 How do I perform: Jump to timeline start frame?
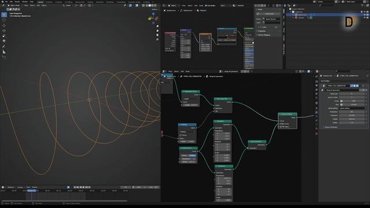pyautogui.click(x=75, y=187)
